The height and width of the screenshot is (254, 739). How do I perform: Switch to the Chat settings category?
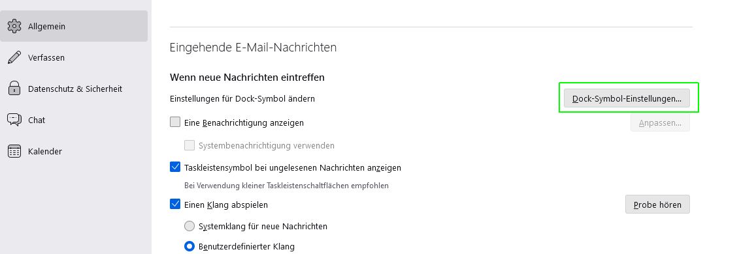[x=74, y=120]
